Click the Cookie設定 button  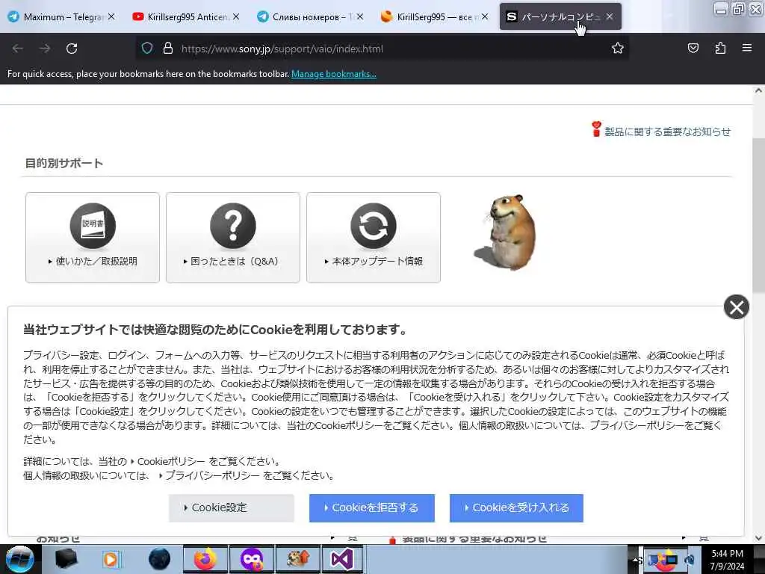232,508
